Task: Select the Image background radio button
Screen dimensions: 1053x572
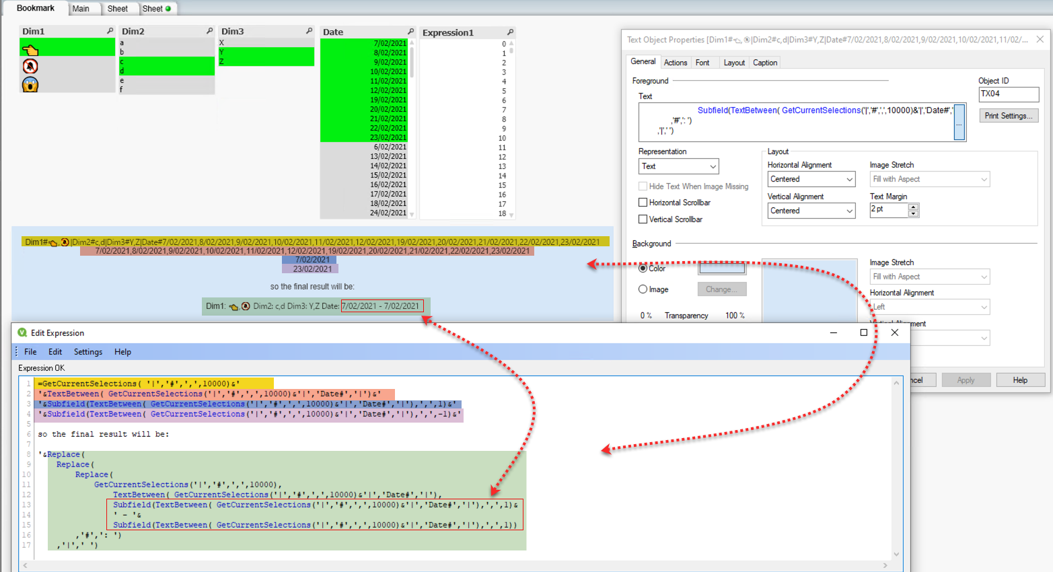Action: click(643, 289)
